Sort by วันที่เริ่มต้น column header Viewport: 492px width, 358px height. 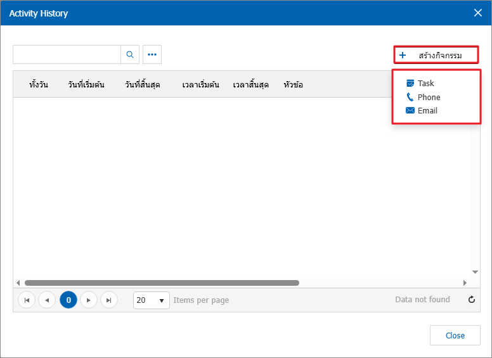(x=86, y=84)
